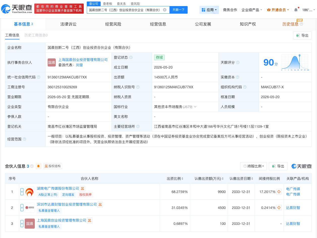Click the help icon beside 组织机构代码
This screenshot has width=317, height=238.
pyautogui.click(x=245, y=87)
